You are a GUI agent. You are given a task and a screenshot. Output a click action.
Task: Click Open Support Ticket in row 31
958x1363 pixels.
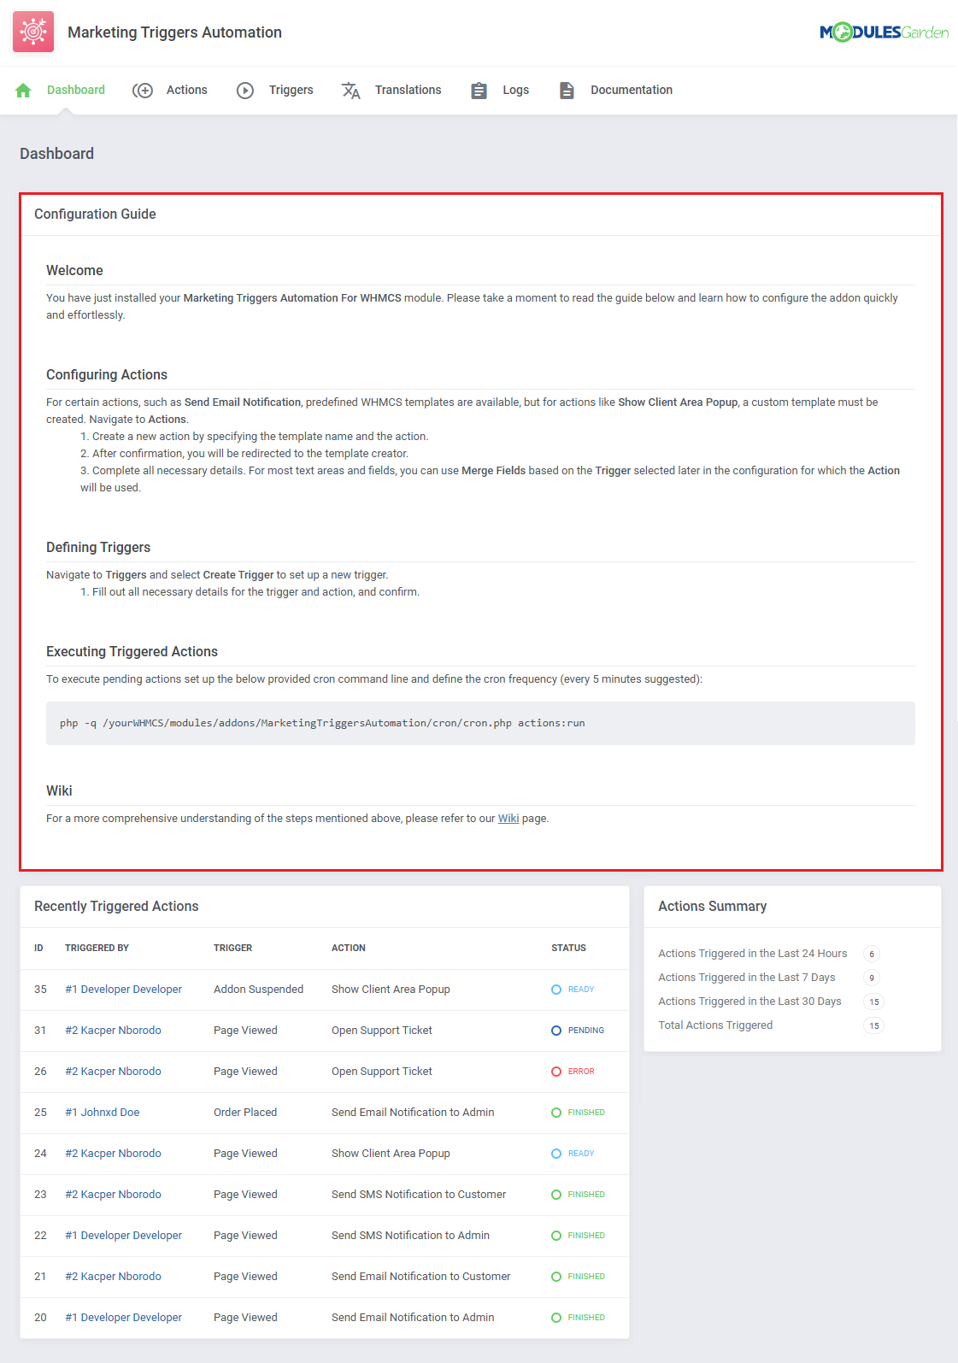[x=382, y=1030]
